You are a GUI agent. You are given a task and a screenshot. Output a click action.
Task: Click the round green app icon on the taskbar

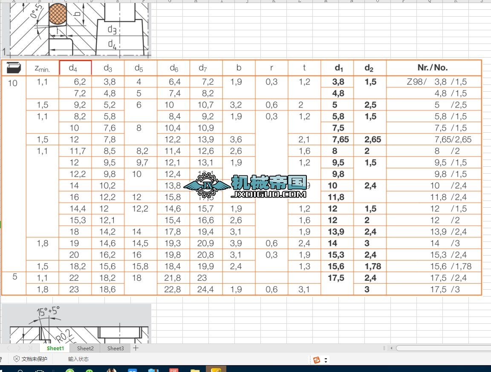point(69,370)
